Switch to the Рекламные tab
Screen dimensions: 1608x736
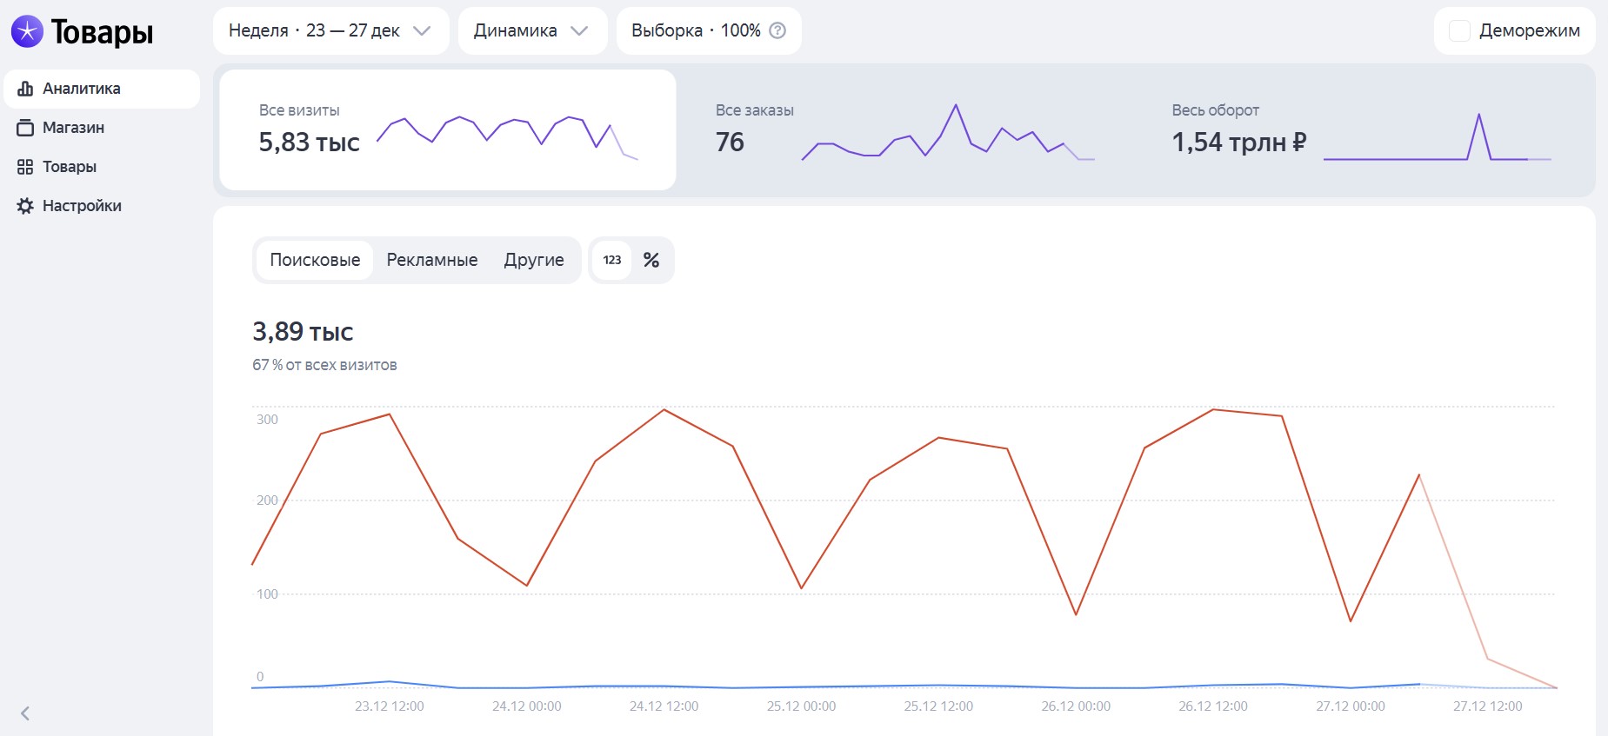[x=432, y=260]
